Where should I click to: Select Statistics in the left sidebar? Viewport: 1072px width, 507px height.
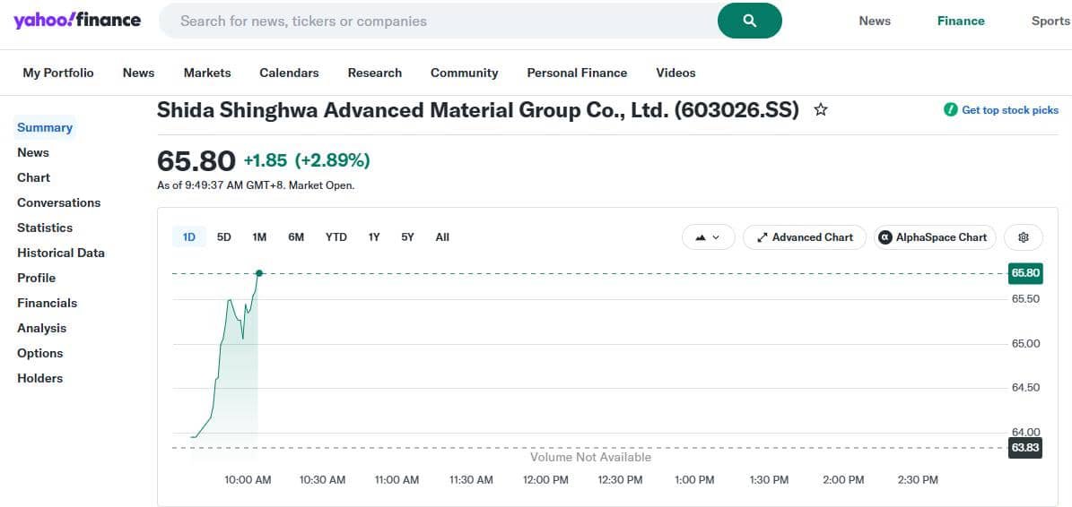[45, 228]
